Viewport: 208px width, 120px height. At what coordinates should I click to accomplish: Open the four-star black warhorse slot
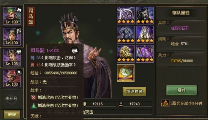145,16
